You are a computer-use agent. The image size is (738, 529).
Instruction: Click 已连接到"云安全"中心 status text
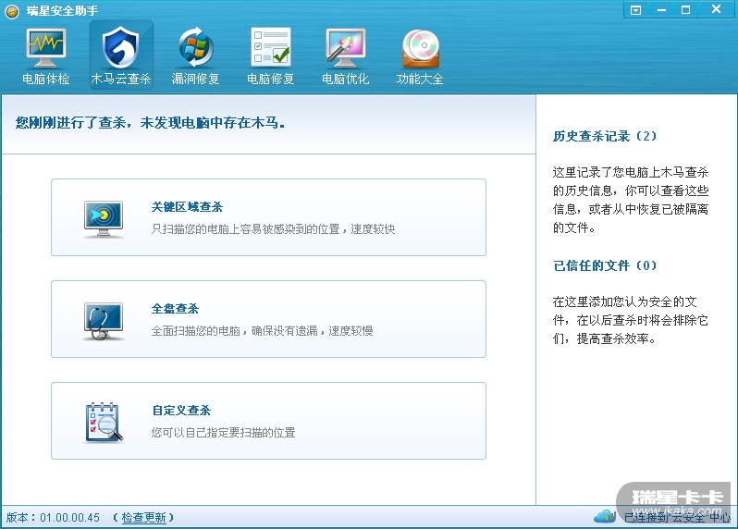click(677, 518)
